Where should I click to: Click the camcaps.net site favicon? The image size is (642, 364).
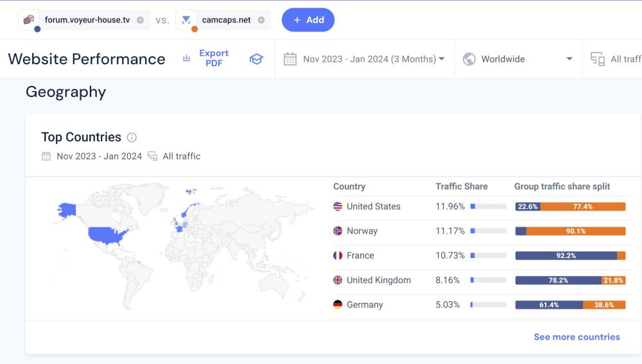[x=186, y=20]
